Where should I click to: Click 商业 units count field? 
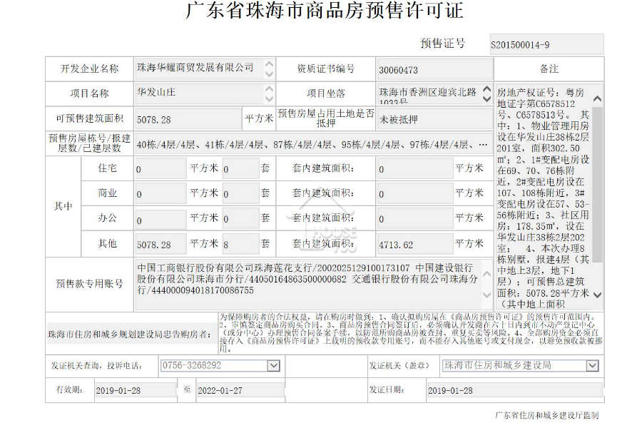[241, 194]
